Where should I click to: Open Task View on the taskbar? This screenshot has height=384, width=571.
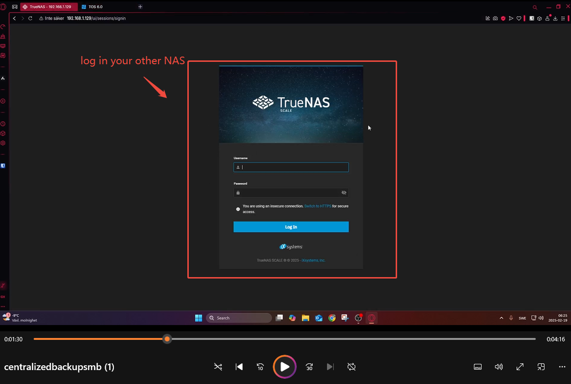[x=279, y=318]
